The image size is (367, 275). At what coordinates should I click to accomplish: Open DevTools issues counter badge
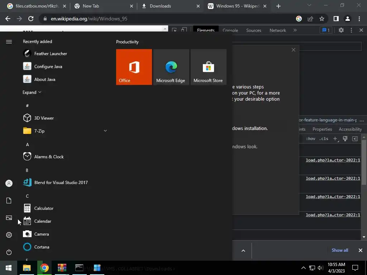[326, 30]
